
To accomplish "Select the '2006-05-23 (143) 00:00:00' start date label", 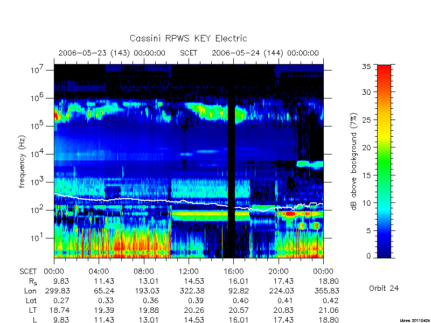I will tap(112, 53).
